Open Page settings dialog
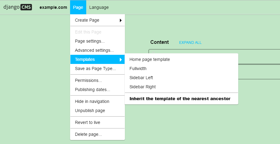280x144 pixels. coord(90,41)
